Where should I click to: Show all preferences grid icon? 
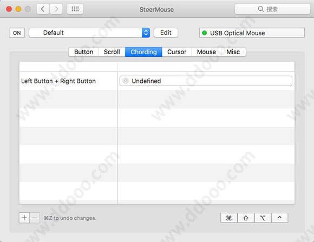[x=75, y=9]
